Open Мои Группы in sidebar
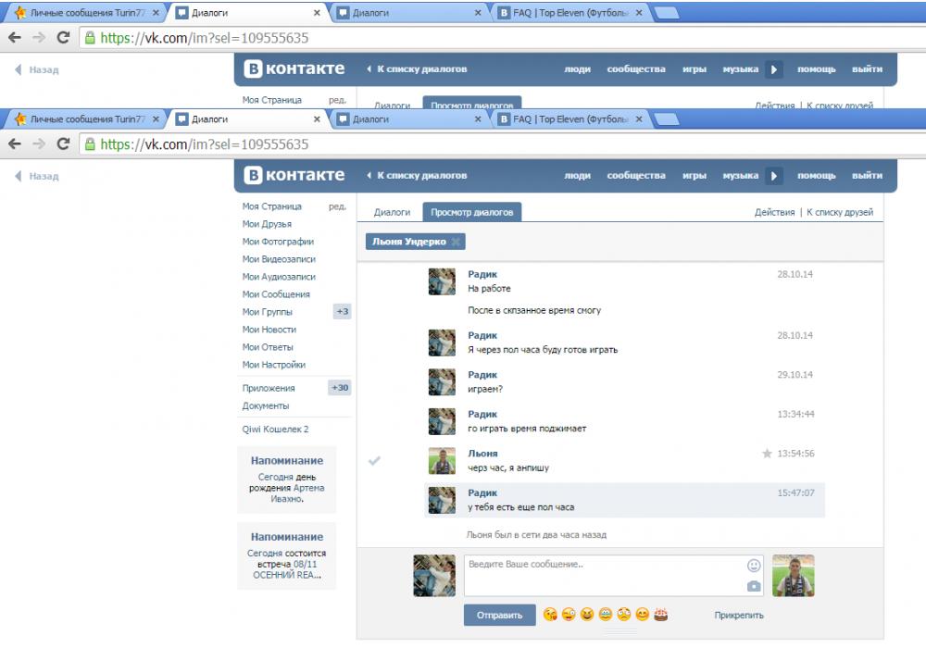Image resolution: width=926 pixels, height=648 pixels. click(267, 312)
